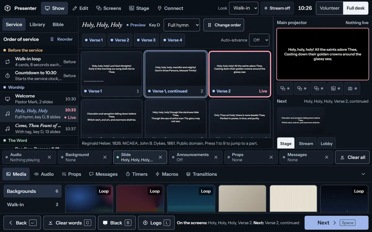Open the Auto-advance dropdown set to Off
Viewport: 372px width, 232px height.
(x=259, y=40)
